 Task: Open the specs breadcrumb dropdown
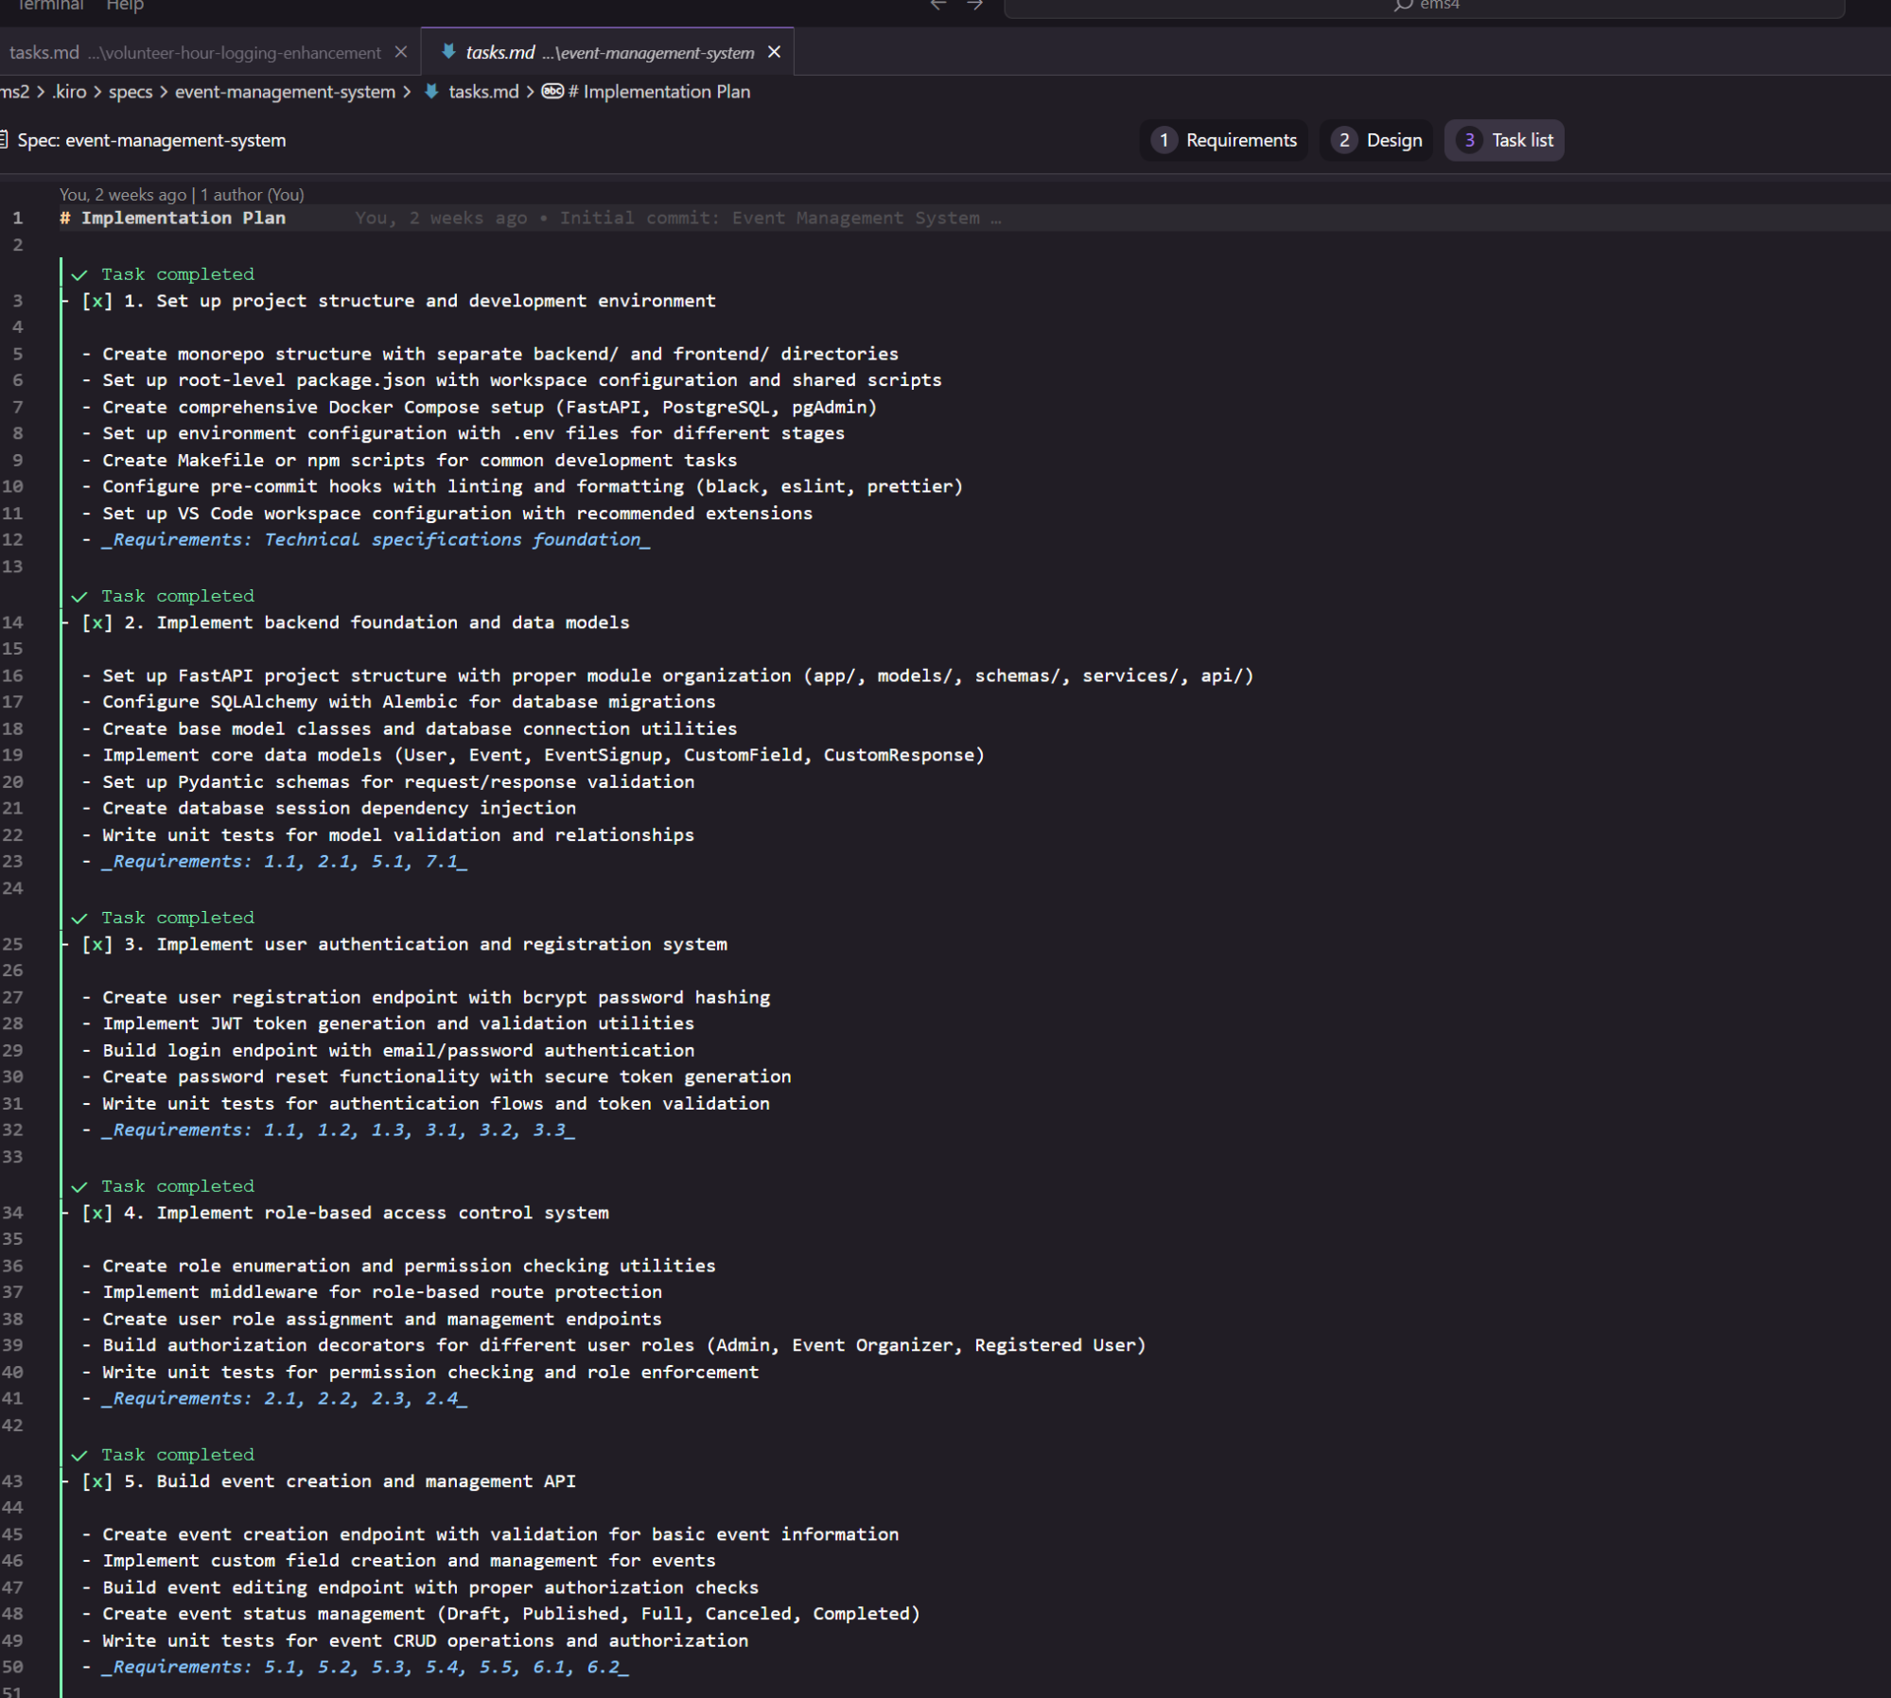pyautogui.click(x=130, y=92)
